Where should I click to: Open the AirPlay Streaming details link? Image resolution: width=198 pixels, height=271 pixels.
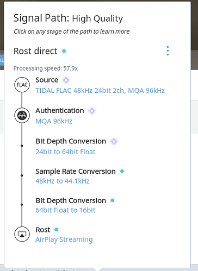64,240
